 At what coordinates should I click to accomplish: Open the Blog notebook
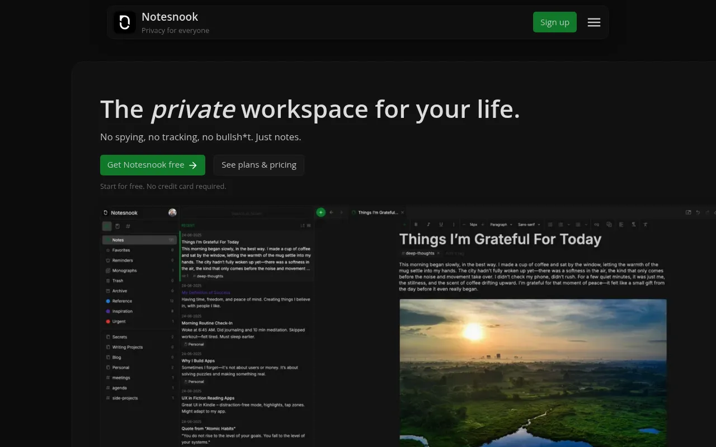pyautogui.click(x=140, y=357)
